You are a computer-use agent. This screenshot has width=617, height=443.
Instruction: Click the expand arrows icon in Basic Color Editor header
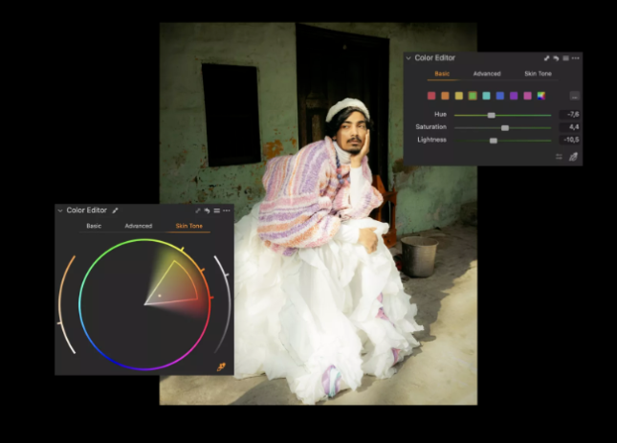(x=546, y=58)
